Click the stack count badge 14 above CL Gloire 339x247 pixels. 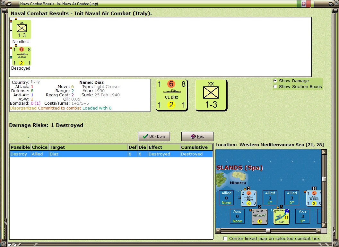[314, 189]
